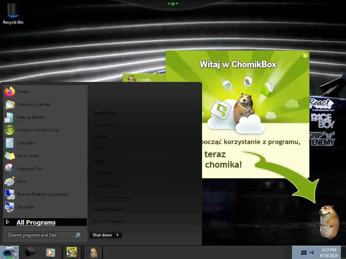Open the Magnifier icon
Viewport: 346px width, 259px height.
(9, 207)
